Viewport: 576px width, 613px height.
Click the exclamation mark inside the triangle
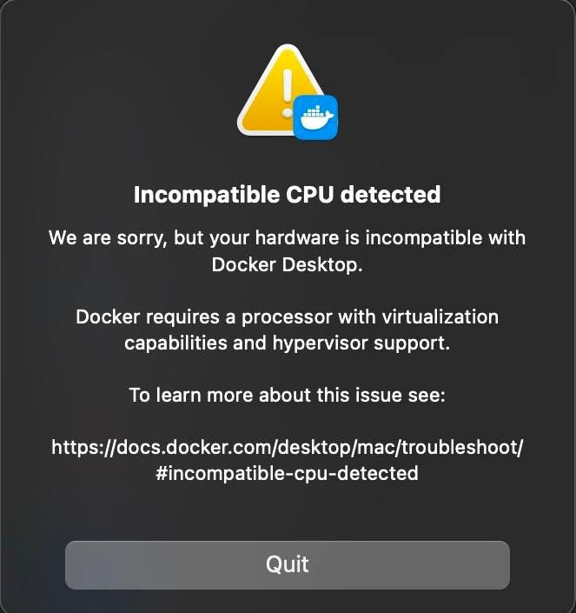point(288,93)
